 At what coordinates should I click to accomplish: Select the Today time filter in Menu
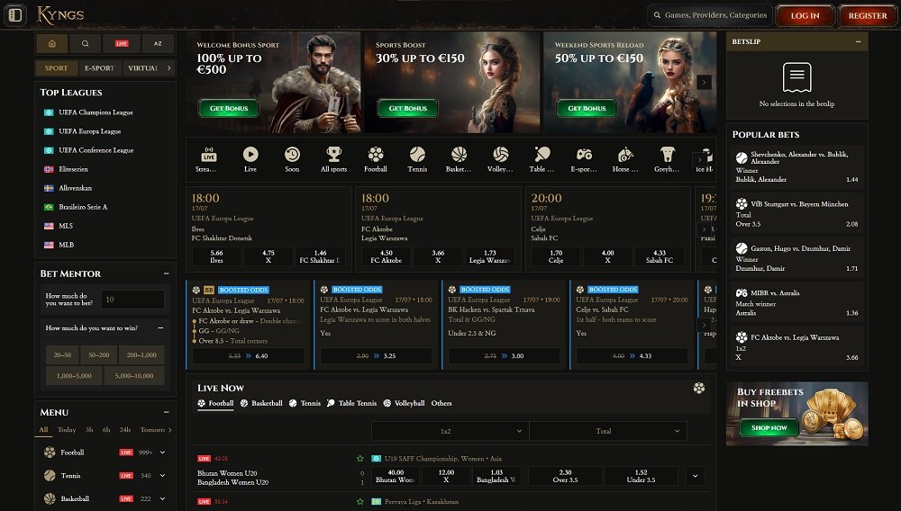(67, 429)
